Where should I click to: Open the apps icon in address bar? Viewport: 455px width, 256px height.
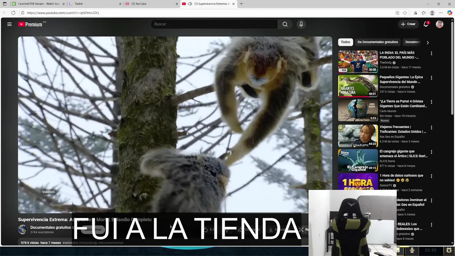tap(397, 13)
